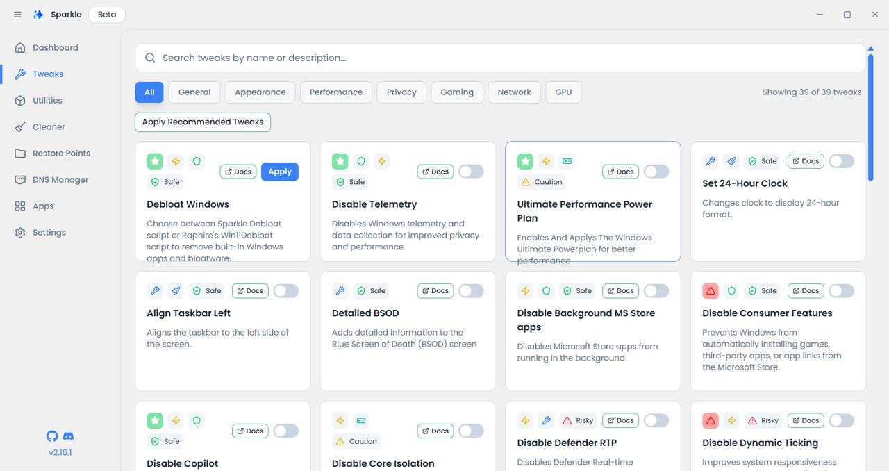The width and height of the screenshot is (889, 471).
Task: Click the brush icon on Align Taskbar Left
Action: pos(176,291)
